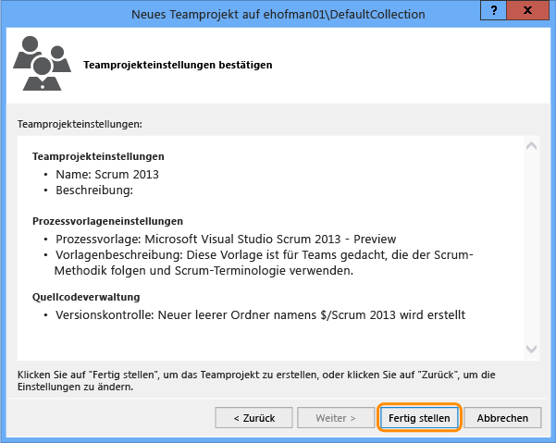The height and width of the screenshot is (443, 556).
Task: Cancel the wizard with Abbrechen
Action: (502, 418)
